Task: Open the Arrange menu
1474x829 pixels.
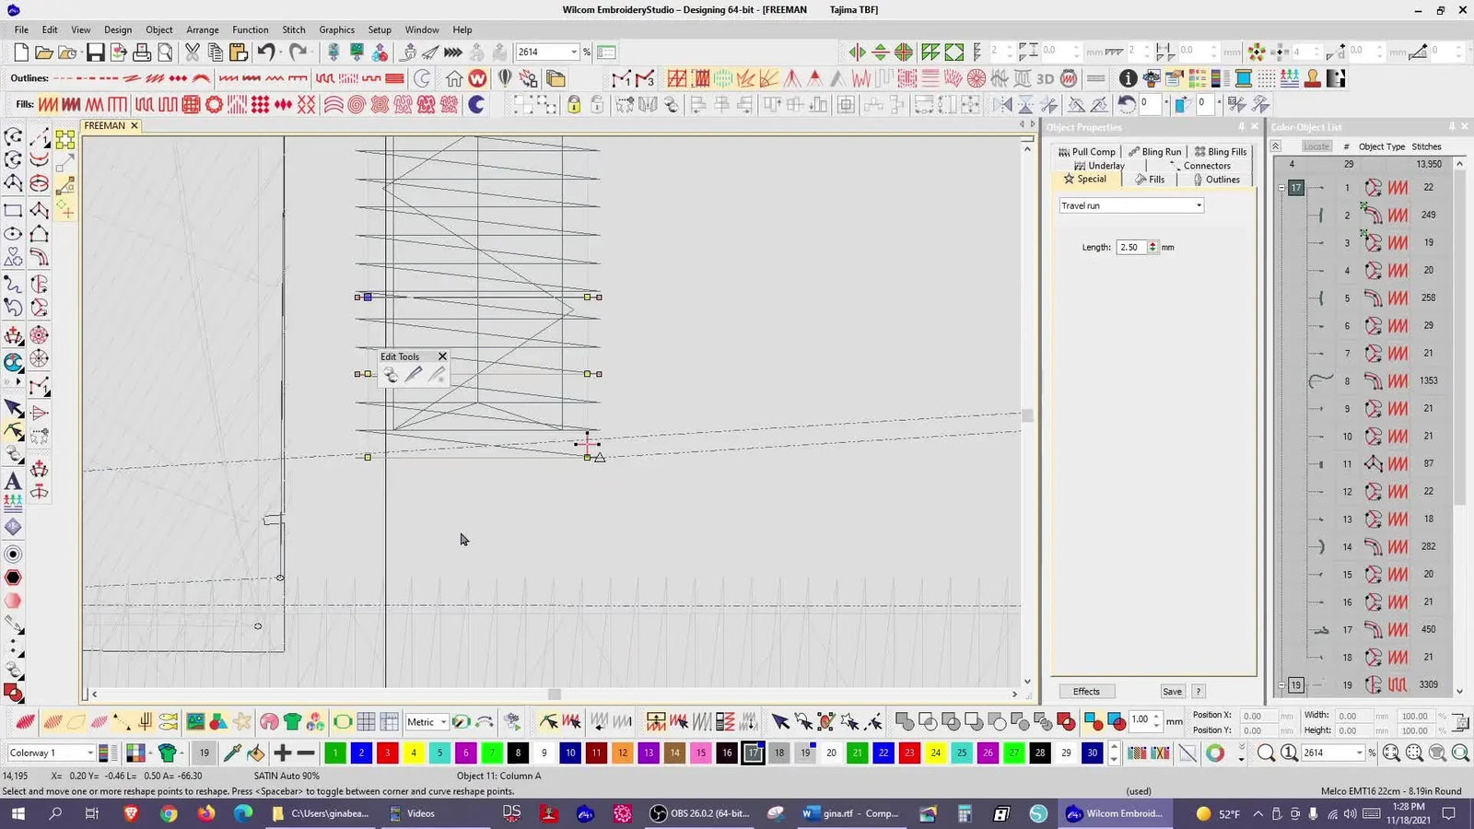Action: [x=203, y=29]
